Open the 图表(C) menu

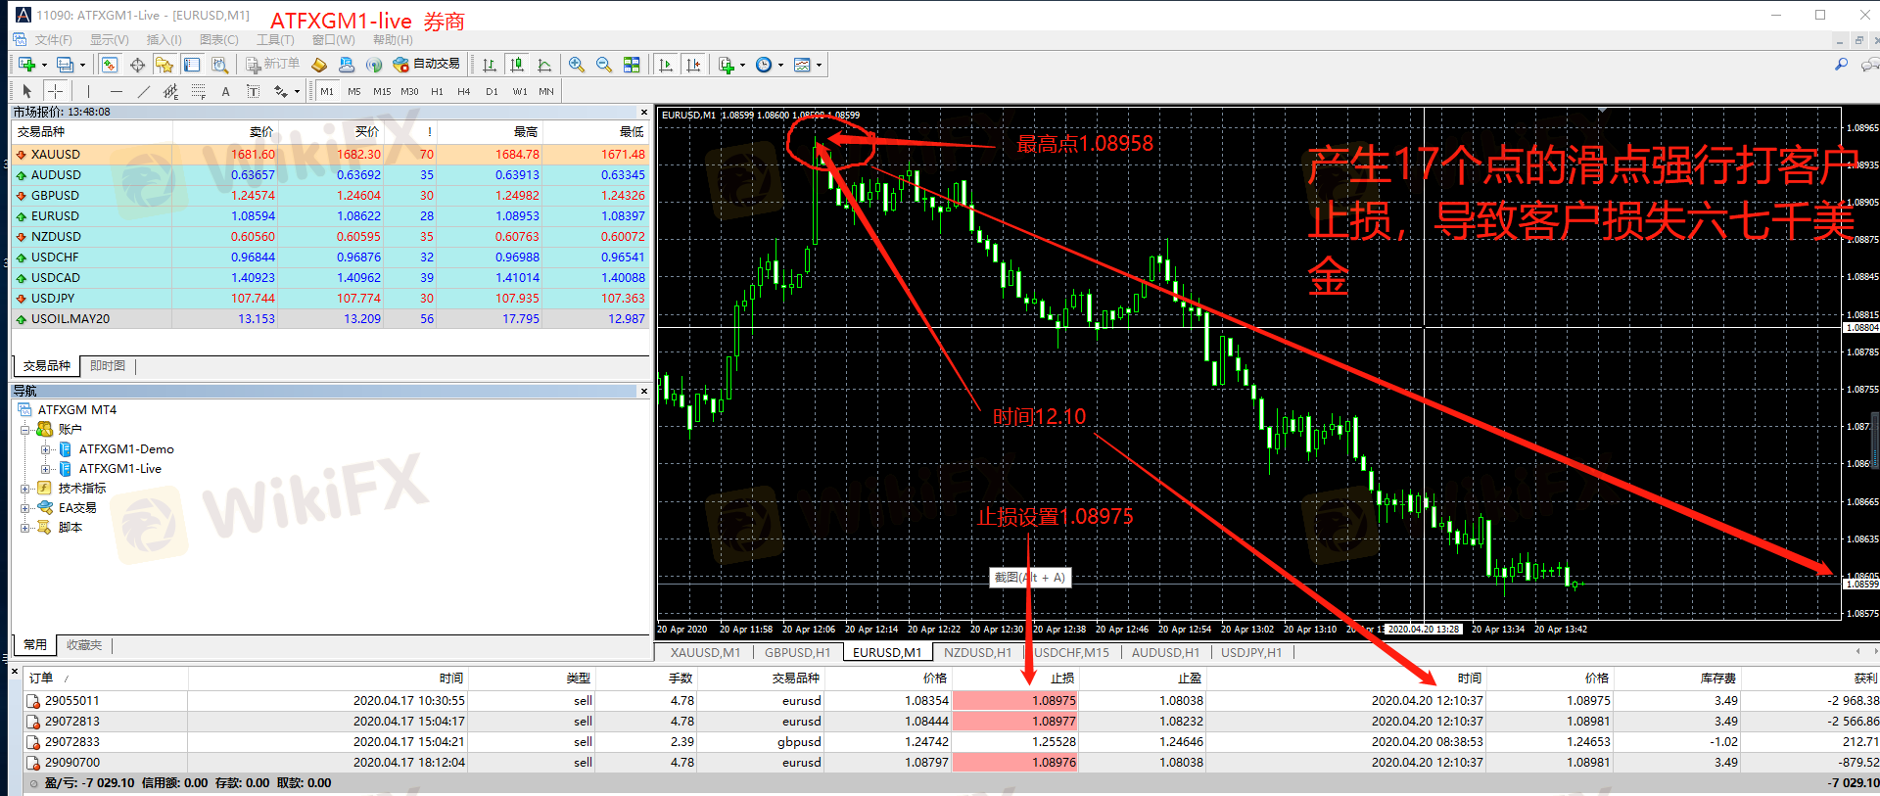pyautogui.click(x=218, y=40)
